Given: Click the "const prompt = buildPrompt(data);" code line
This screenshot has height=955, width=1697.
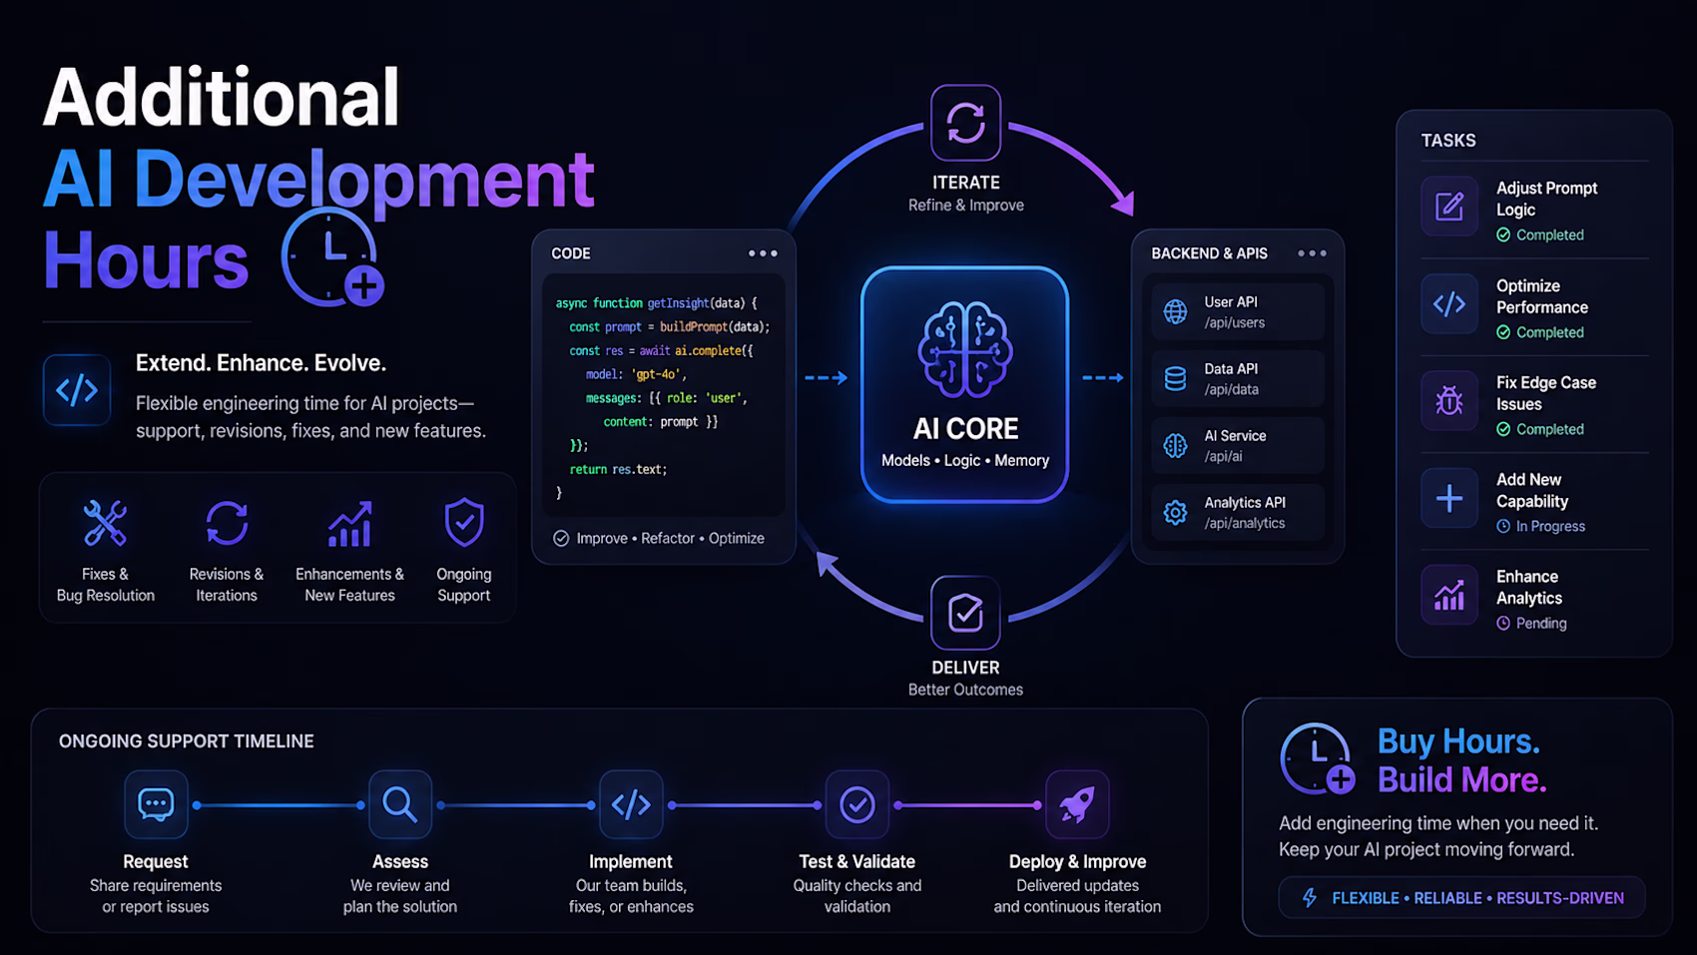Looking at the screenshot, I should pyautogui.click(x=670, y=327).
